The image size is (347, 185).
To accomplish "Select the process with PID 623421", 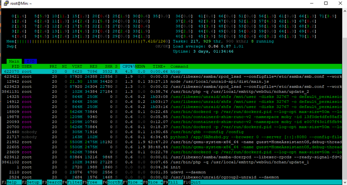I will pos(172,77).
